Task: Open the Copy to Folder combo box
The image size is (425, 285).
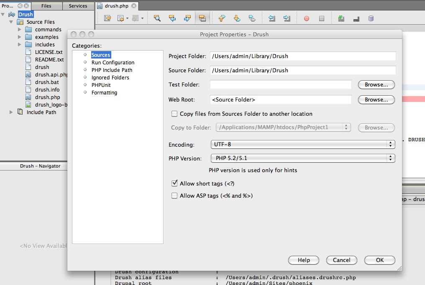Action: pos(283,127)
